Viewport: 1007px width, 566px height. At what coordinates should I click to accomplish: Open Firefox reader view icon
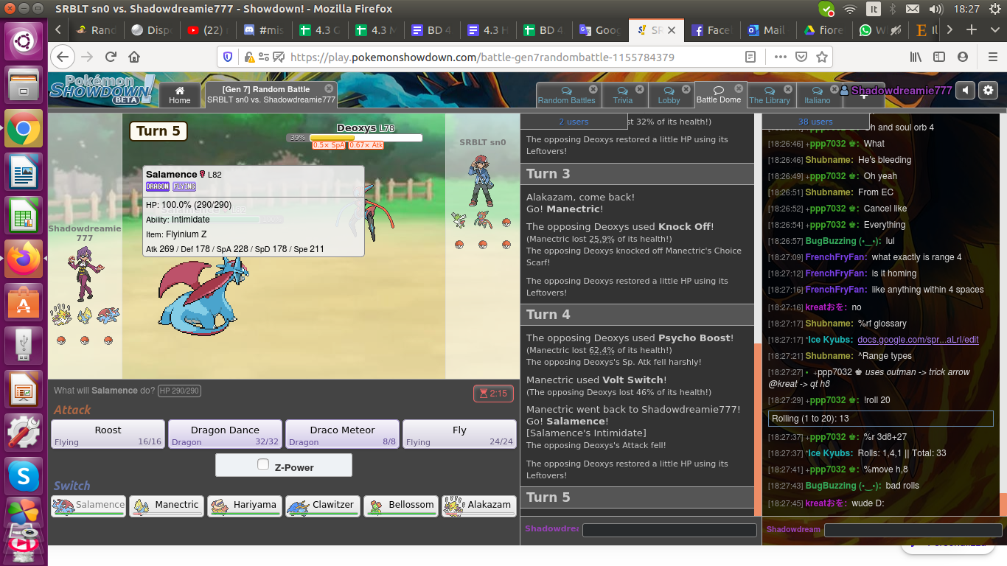tap(750, 57)
